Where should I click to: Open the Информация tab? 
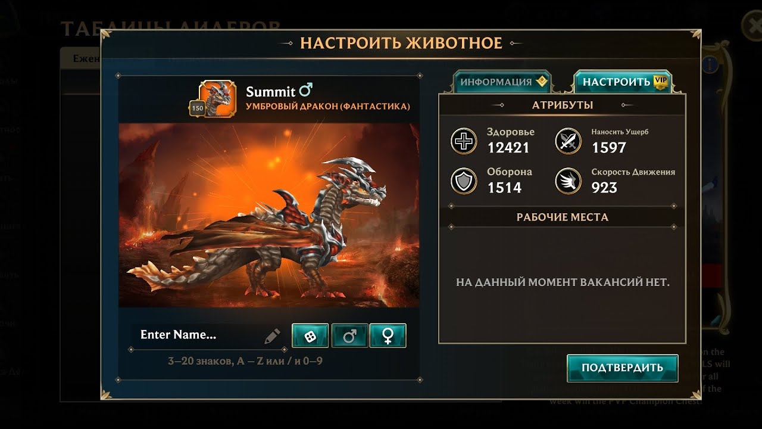(x=502, y=82)
